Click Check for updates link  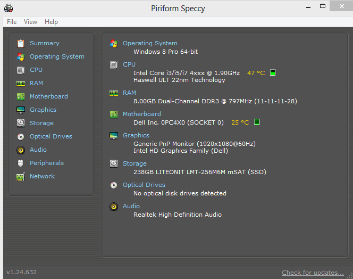[x=313, y=273]
